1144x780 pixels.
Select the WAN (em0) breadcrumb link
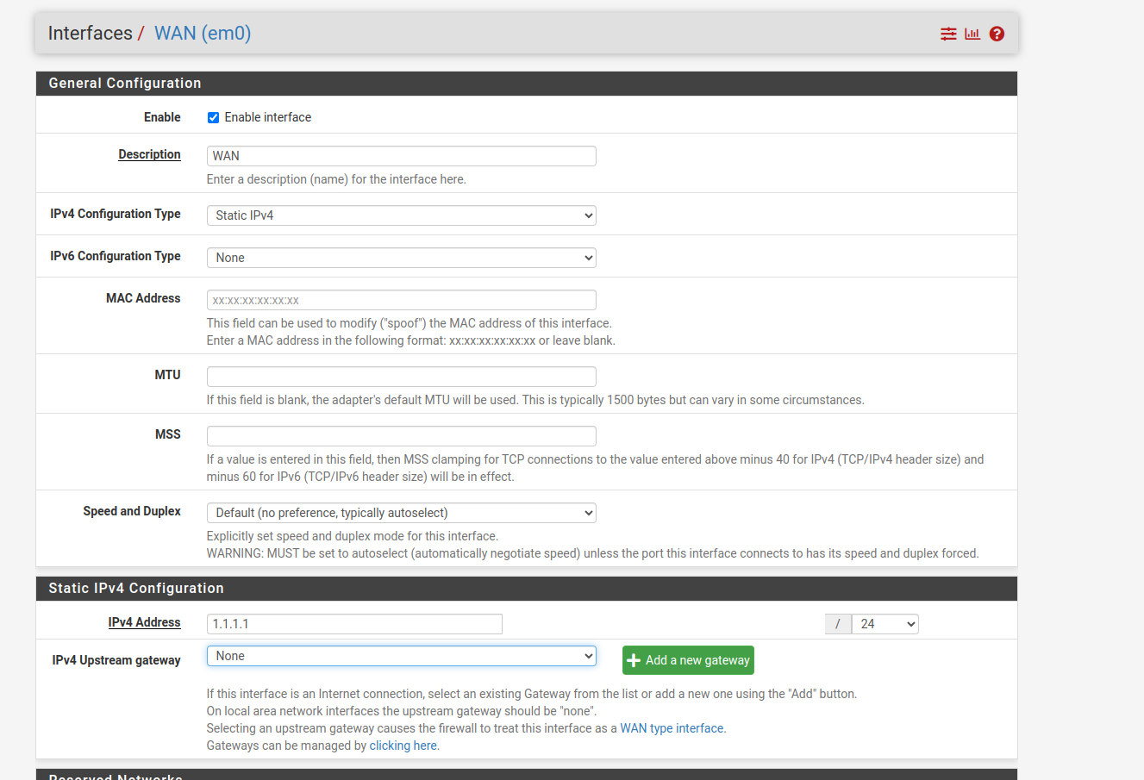[203, 33]
